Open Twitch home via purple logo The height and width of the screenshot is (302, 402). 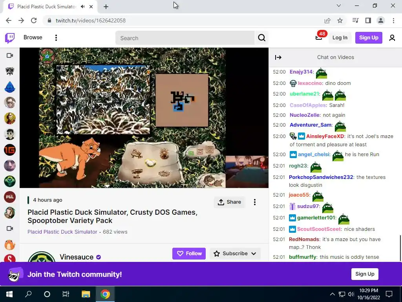[x=10, y=38]
